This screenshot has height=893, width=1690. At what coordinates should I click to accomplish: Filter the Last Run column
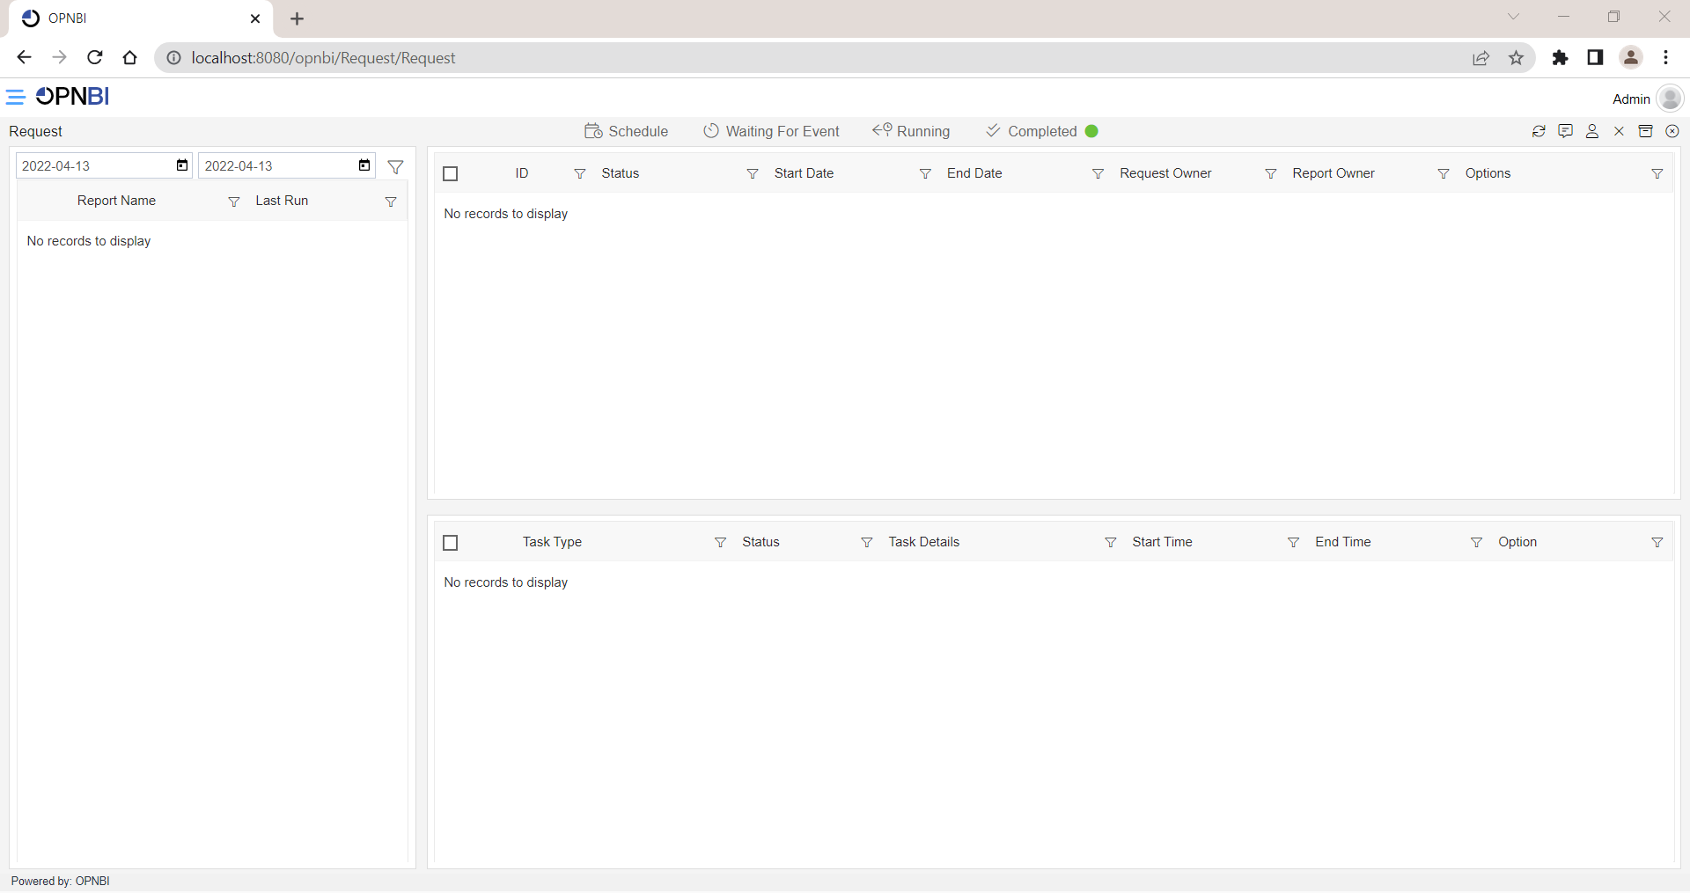pos(391,201)
